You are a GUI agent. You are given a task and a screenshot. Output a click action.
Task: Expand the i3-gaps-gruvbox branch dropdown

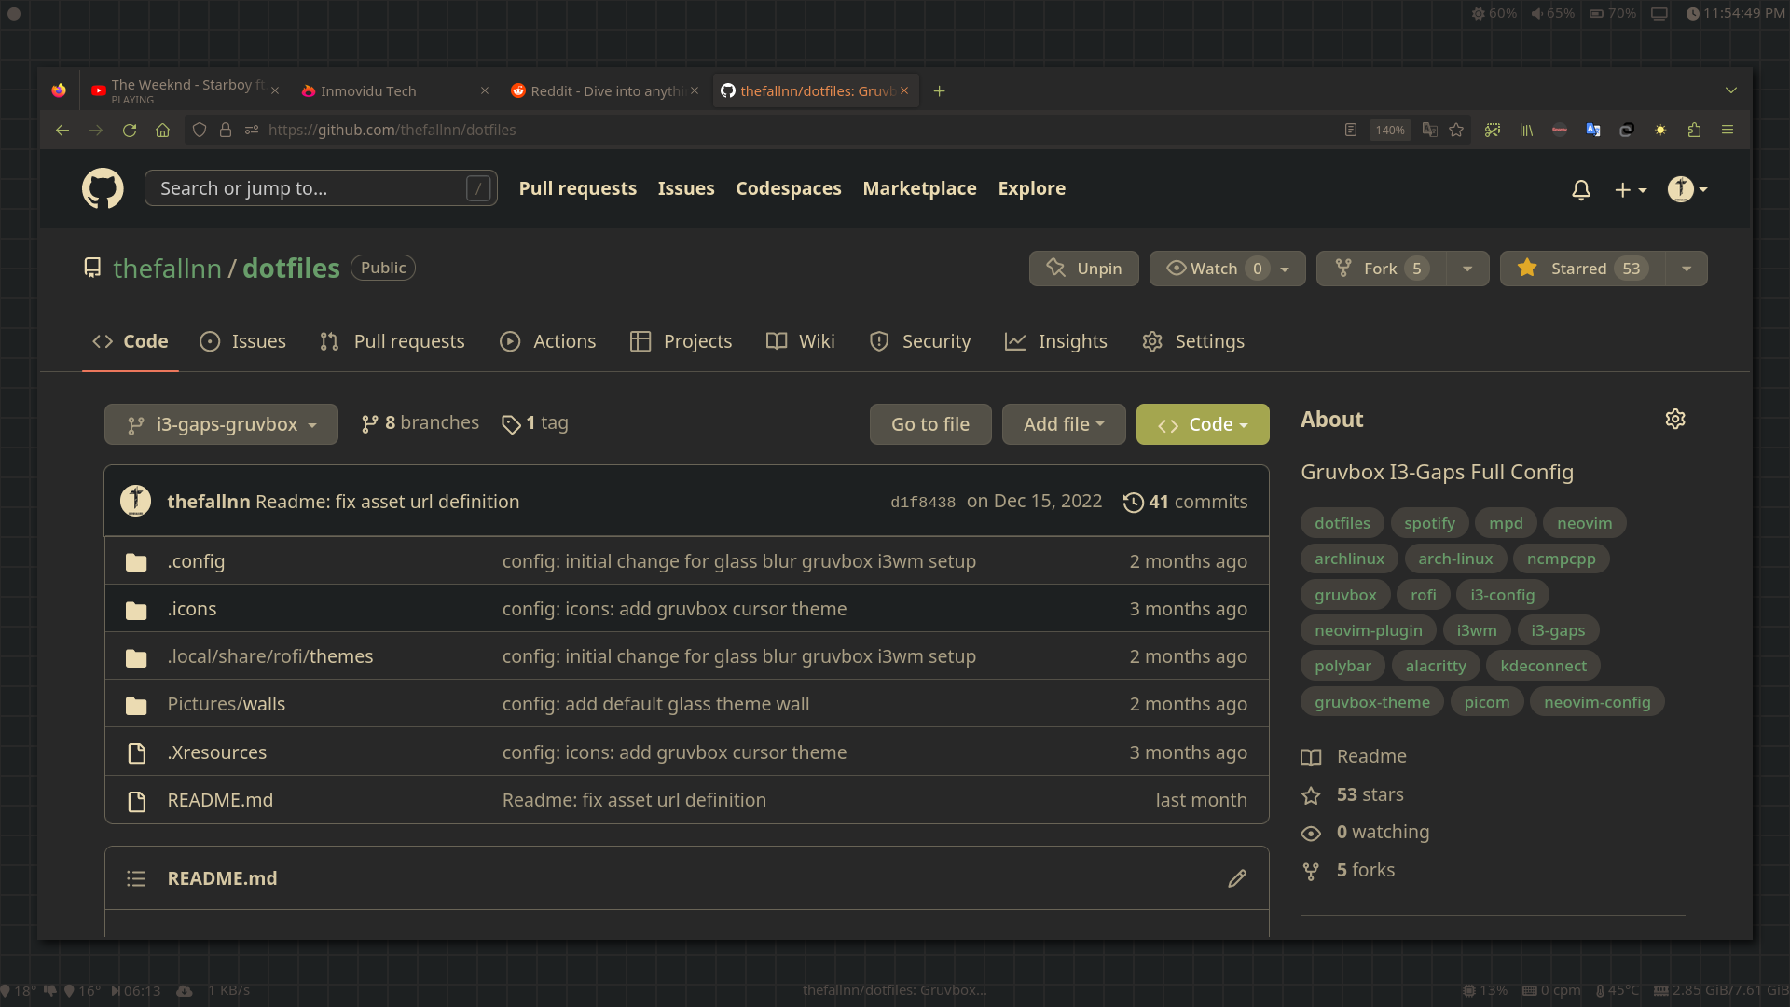(221, 424)
